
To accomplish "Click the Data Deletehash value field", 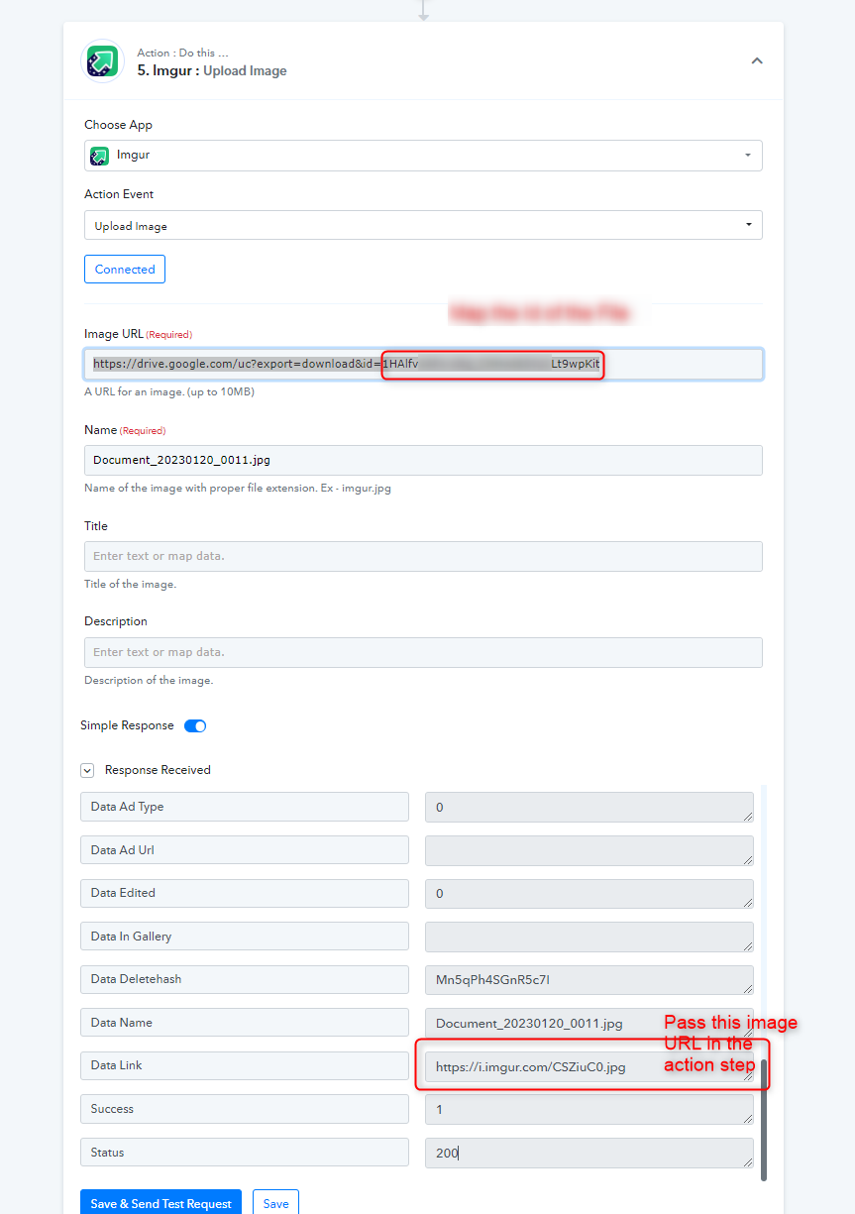I will pyautogui.click(x=588, y=980).
